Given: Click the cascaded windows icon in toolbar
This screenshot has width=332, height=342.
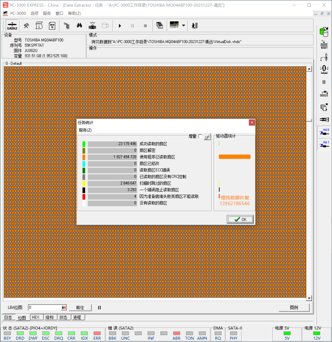Looking at the screenshot, I should [x=159, y=26].
